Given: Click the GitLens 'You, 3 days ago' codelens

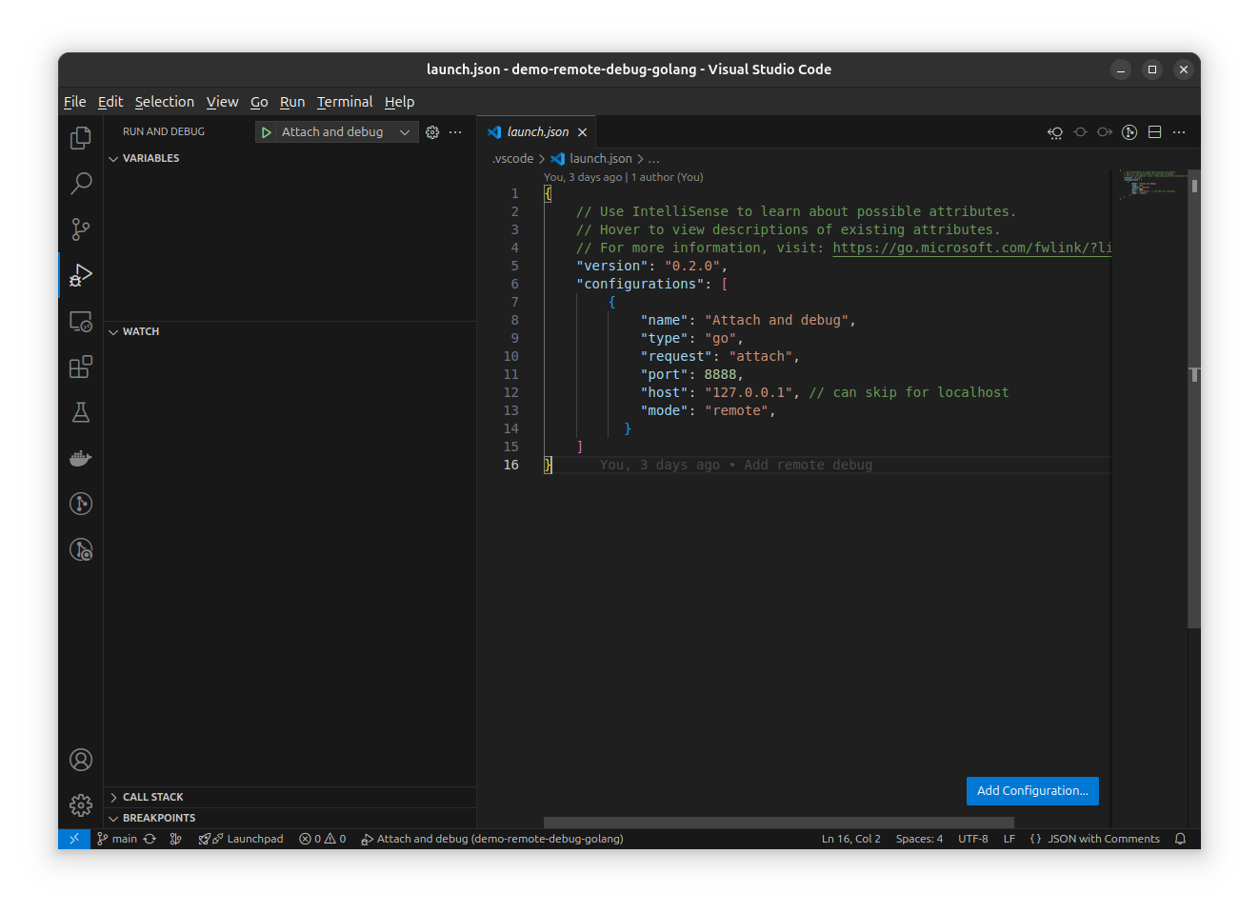Looking at the screenshot, I should (x=583, y=177).
